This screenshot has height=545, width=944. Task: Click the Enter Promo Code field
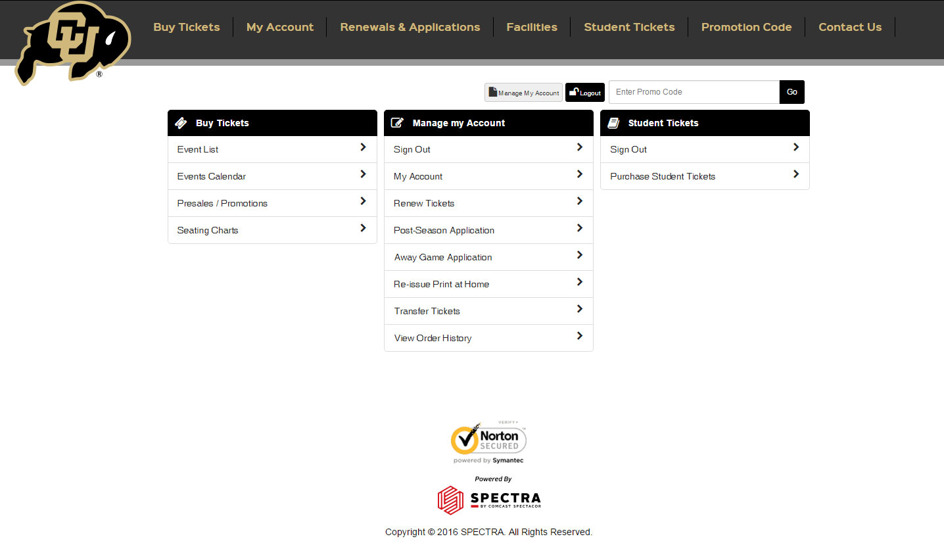(694, 92)
